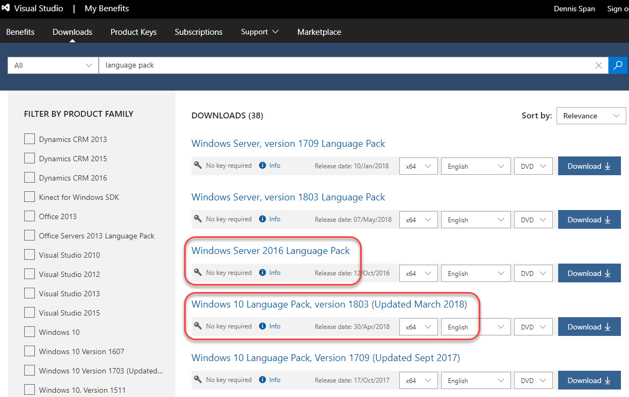Open Windows Server 2016 Language Pack link
Viewport: 629px width, 397px height.
coord(270,251)
